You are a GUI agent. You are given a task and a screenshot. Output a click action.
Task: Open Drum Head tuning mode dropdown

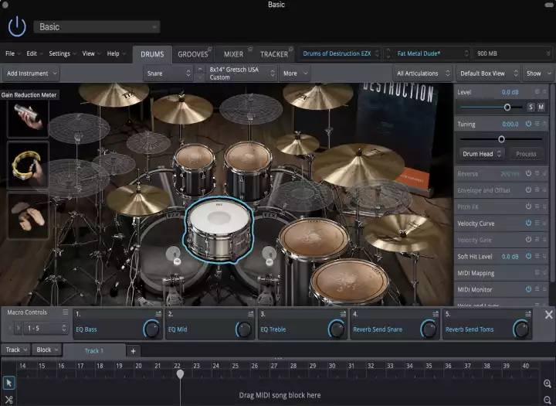pyautogui.click(x=481, y=154)
